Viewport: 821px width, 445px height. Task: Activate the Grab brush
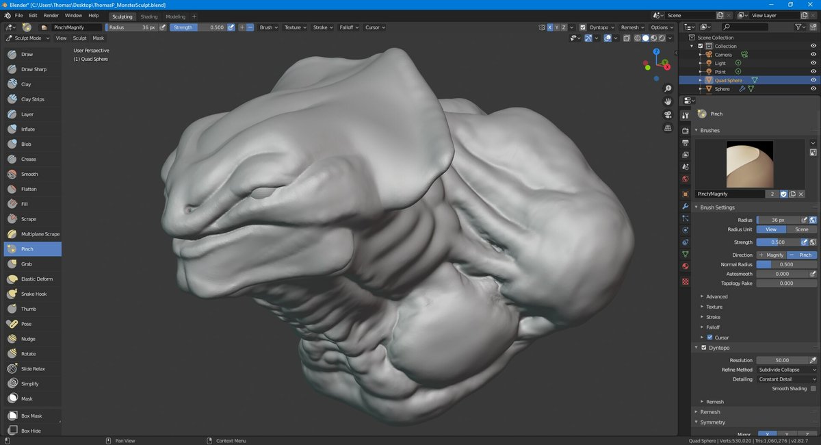[x=32, y=264]
